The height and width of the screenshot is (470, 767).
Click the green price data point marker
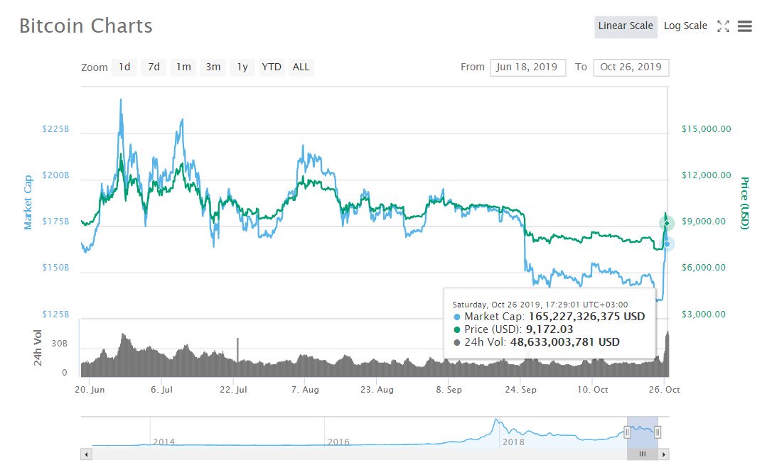click(x=666, y=223)
